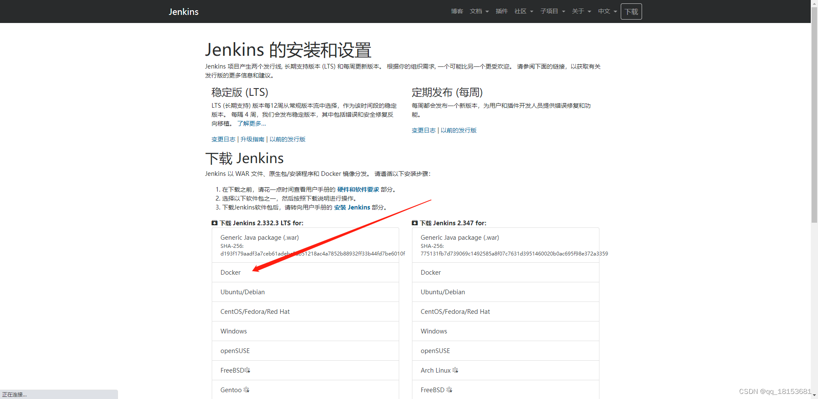Click third-party icon next to weekly FreeBSD

(449, 390)
